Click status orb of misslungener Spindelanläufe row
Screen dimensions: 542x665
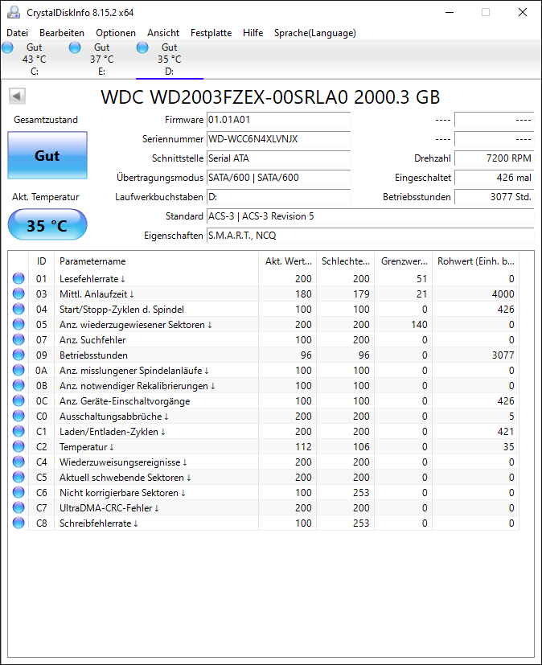click(18, 370)
